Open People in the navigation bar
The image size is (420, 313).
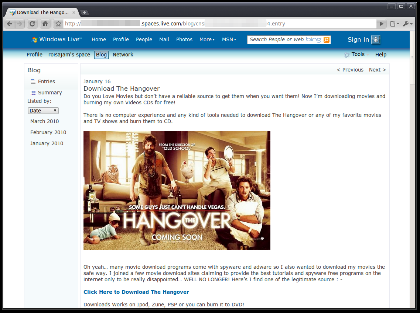pyautogui.click(x=144, y=39)
